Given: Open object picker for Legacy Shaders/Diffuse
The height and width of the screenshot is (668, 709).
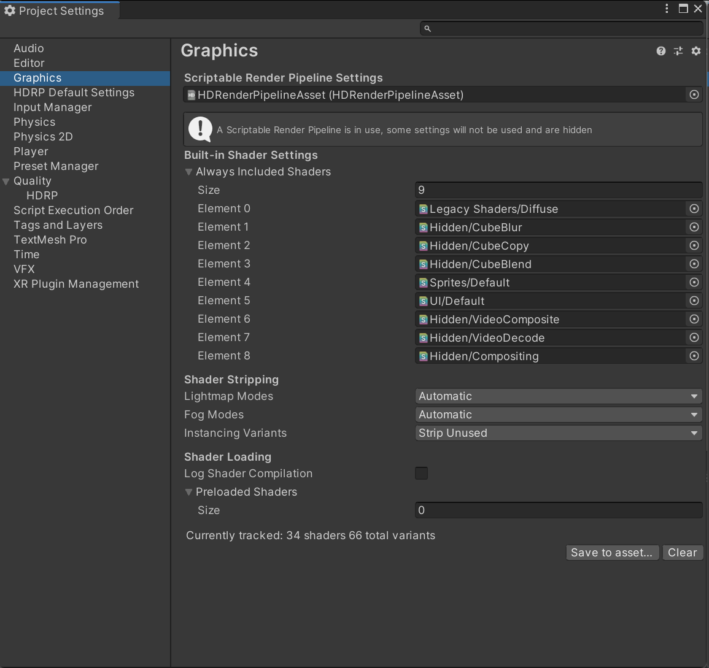Looking at the screenshot, I should click(694, 209).
